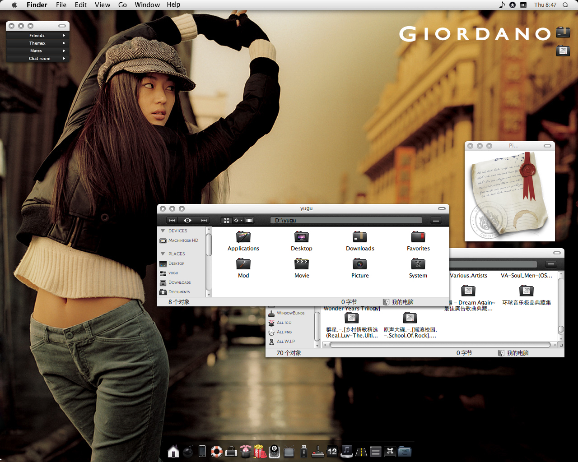Select Machintosh HD in yugu sidebar
Viewport: 578px width, 462px height.
coord(179,240)
